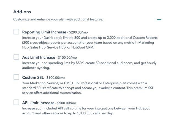Click the Custom SSL $100.00/mo price
171x124 pixels.
coord(56,78)
